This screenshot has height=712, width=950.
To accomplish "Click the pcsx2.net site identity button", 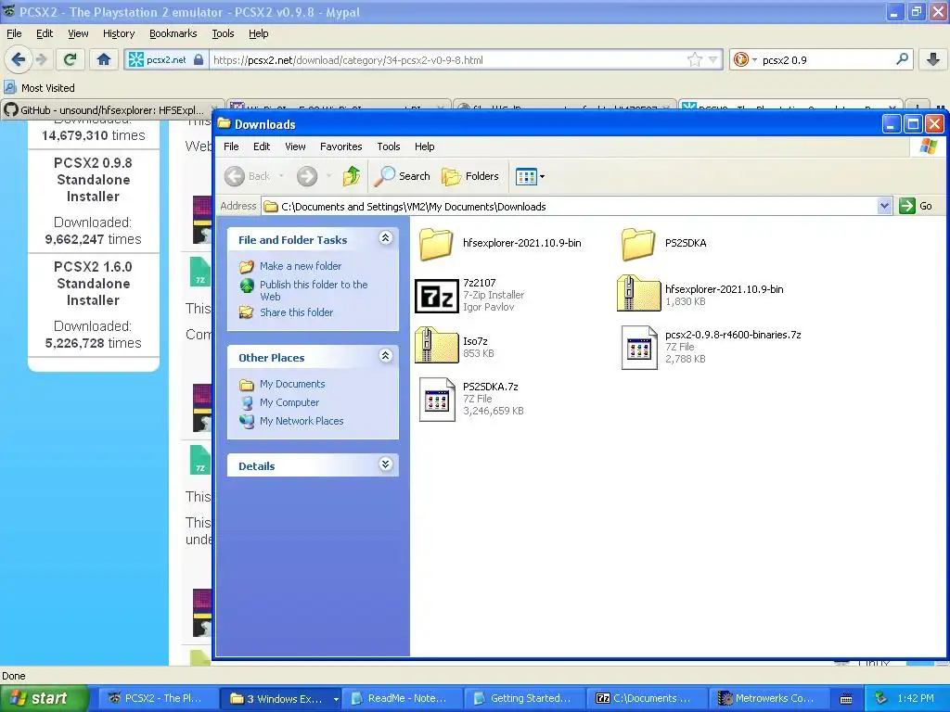I will [x=166, y=59].
